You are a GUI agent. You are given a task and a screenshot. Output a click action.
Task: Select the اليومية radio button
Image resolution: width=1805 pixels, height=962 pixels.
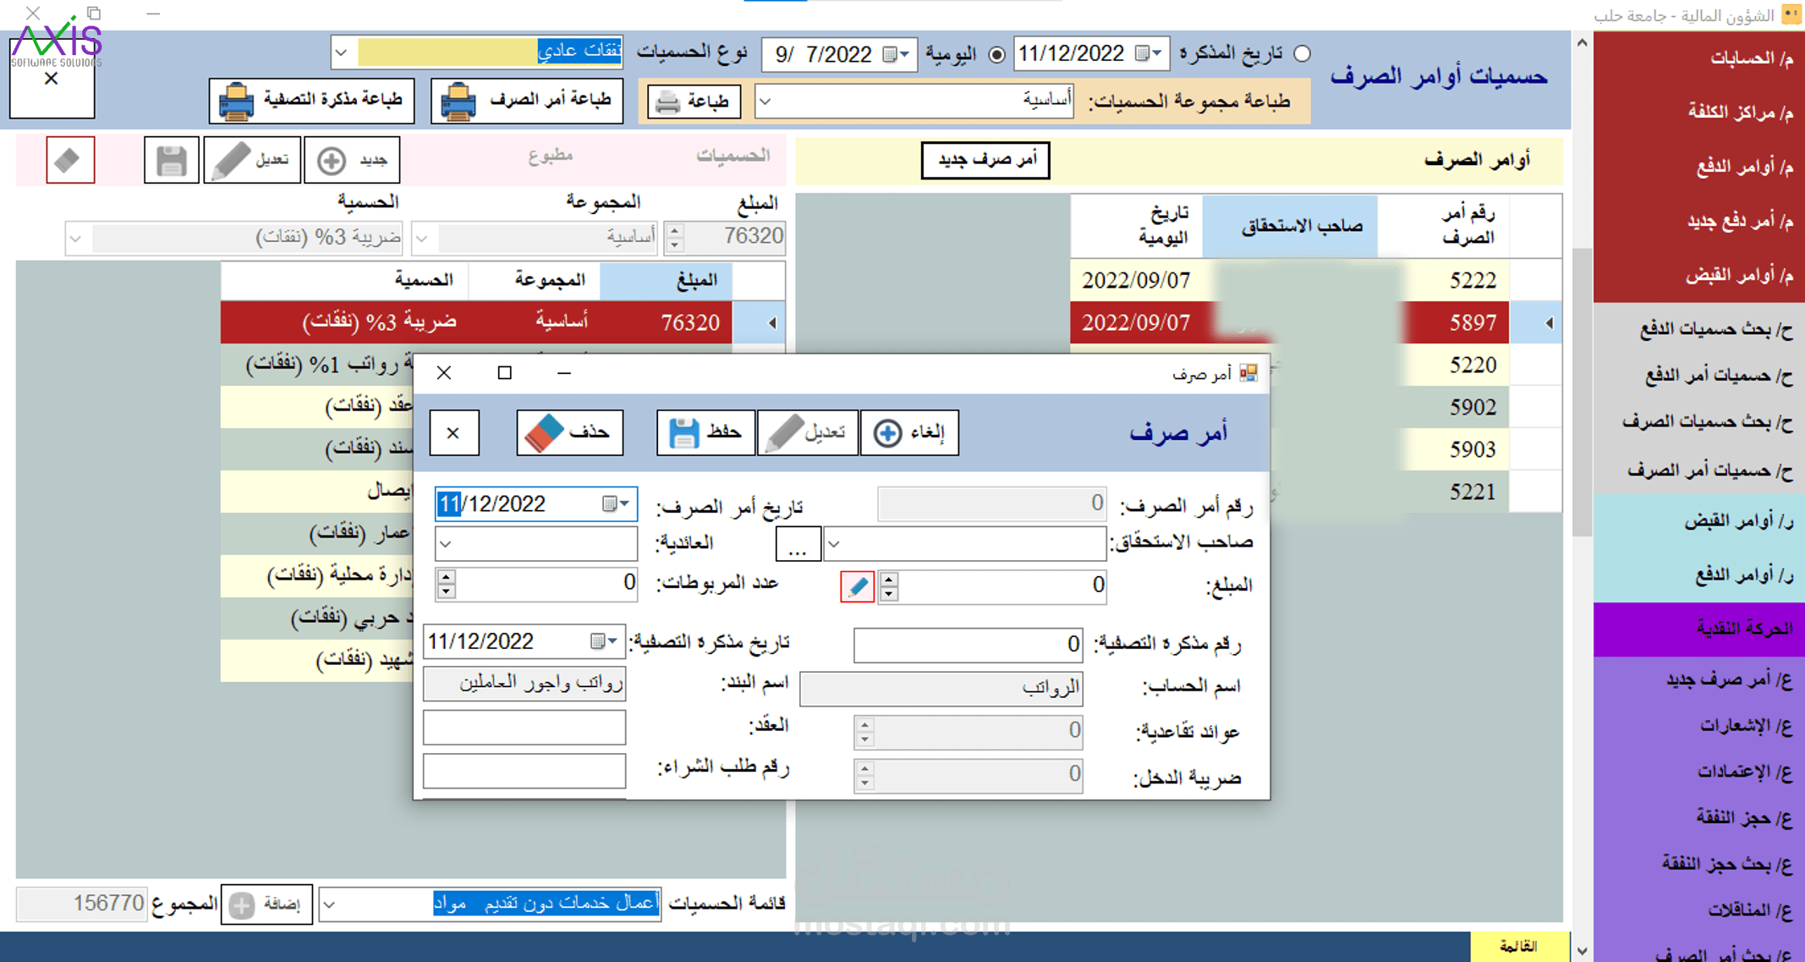pyautogui.click(x=997, y=54)
